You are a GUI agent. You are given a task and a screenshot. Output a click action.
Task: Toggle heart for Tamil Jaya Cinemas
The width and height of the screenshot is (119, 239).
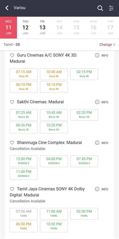[x=12, y=189]
